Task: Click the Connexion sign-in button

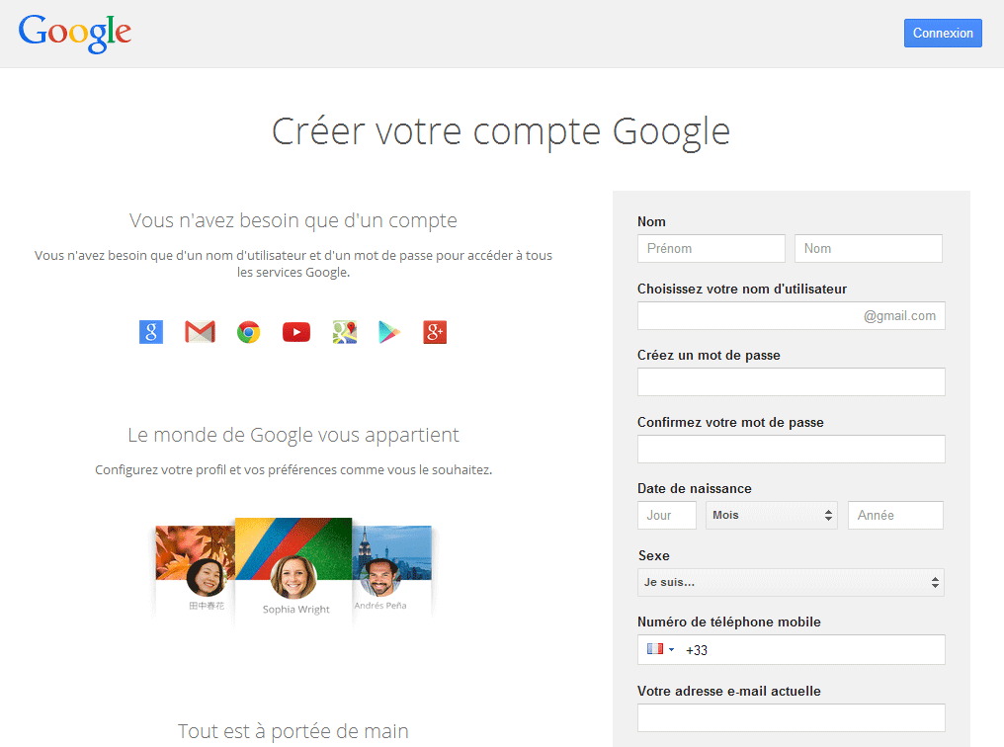Action: tap(943, 33)
